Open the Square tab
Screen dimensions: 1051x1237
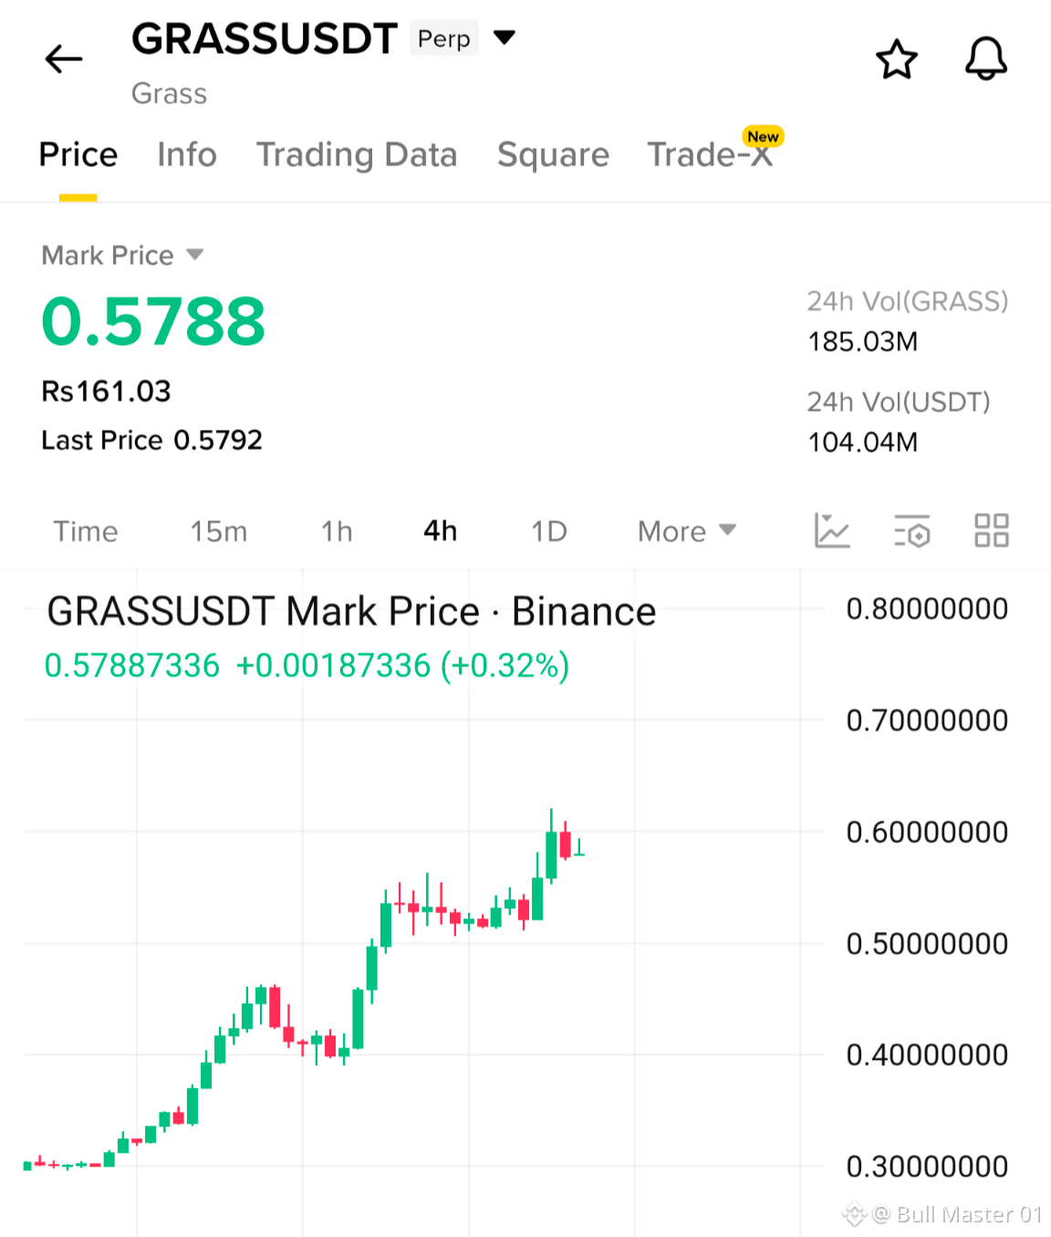[x=553, y=155]
